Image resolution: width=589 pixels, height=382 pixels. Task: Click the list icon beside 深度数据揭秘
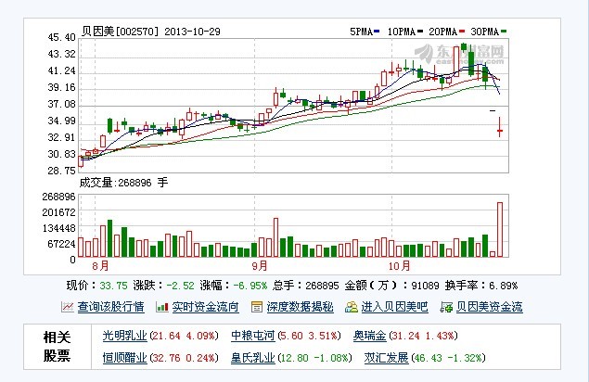click(x=257, y=307)
